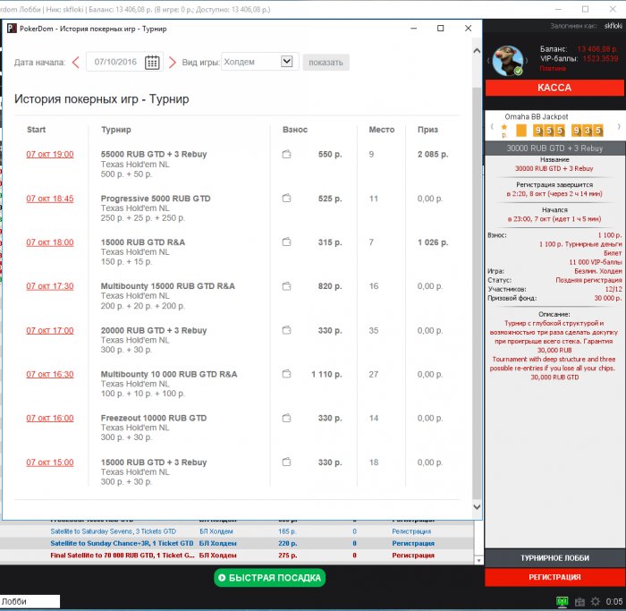Open ТУРНИРНОЕ ЛОББИ button
The width and height of the screenshot is (626, 611).
(x=554, y=558)
